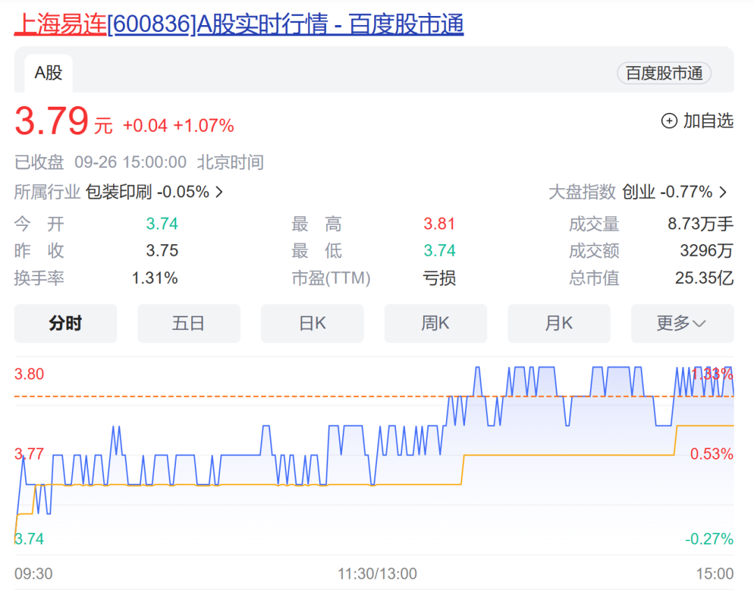Click 成交额 value 3296万

[707, 251]
